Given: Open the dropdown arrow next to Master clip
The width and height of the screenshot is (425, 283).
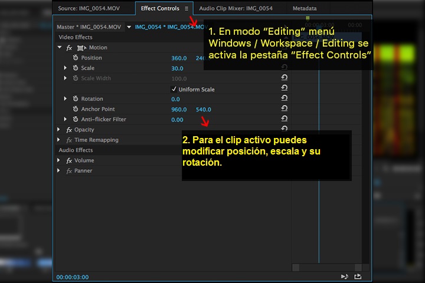Looking at the screenshot, I should pos(129,27).
